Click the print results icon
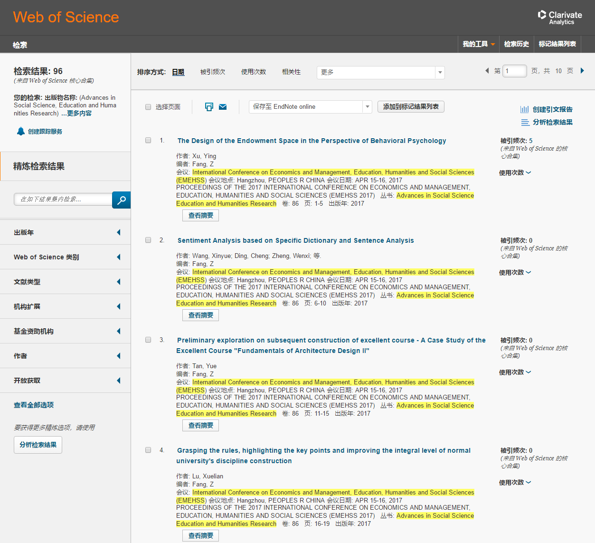This screenshot has height=543, width=595. tap(209, 107)
